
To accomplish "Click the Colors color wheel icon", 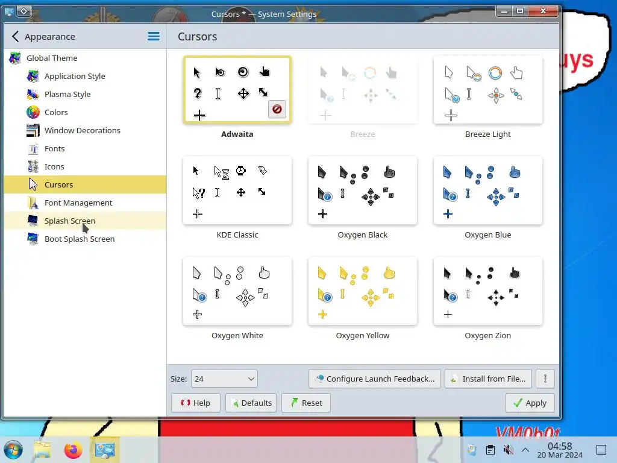I will pyautogui.click(x=33, y=112).
